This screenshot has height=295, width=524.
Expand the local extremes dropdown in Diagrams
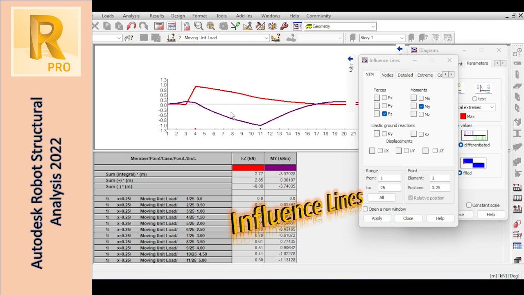(492, 107)
